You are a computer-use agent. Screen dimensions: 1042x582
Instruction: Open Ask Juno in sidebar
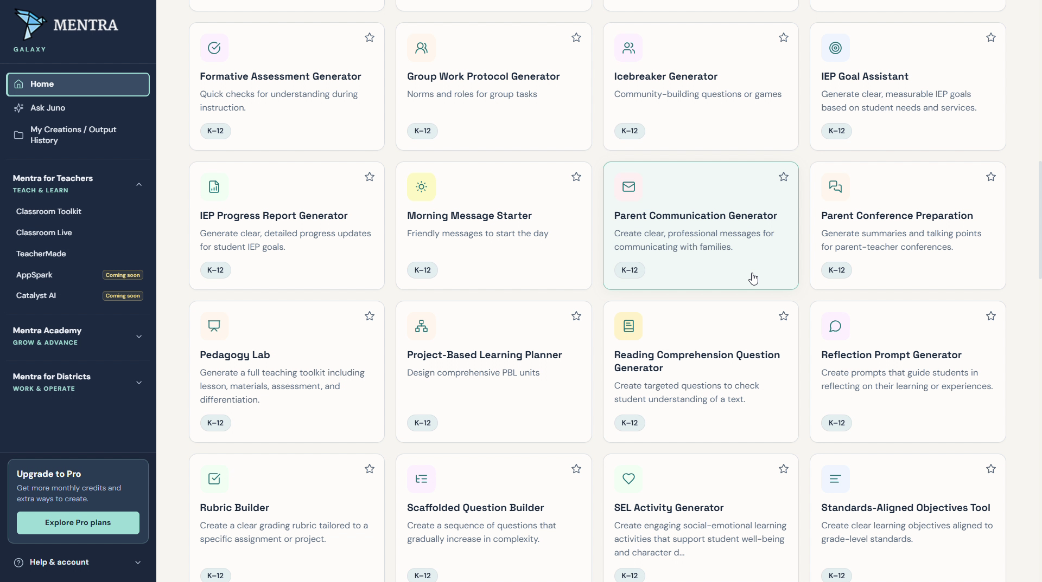(78, 108)
